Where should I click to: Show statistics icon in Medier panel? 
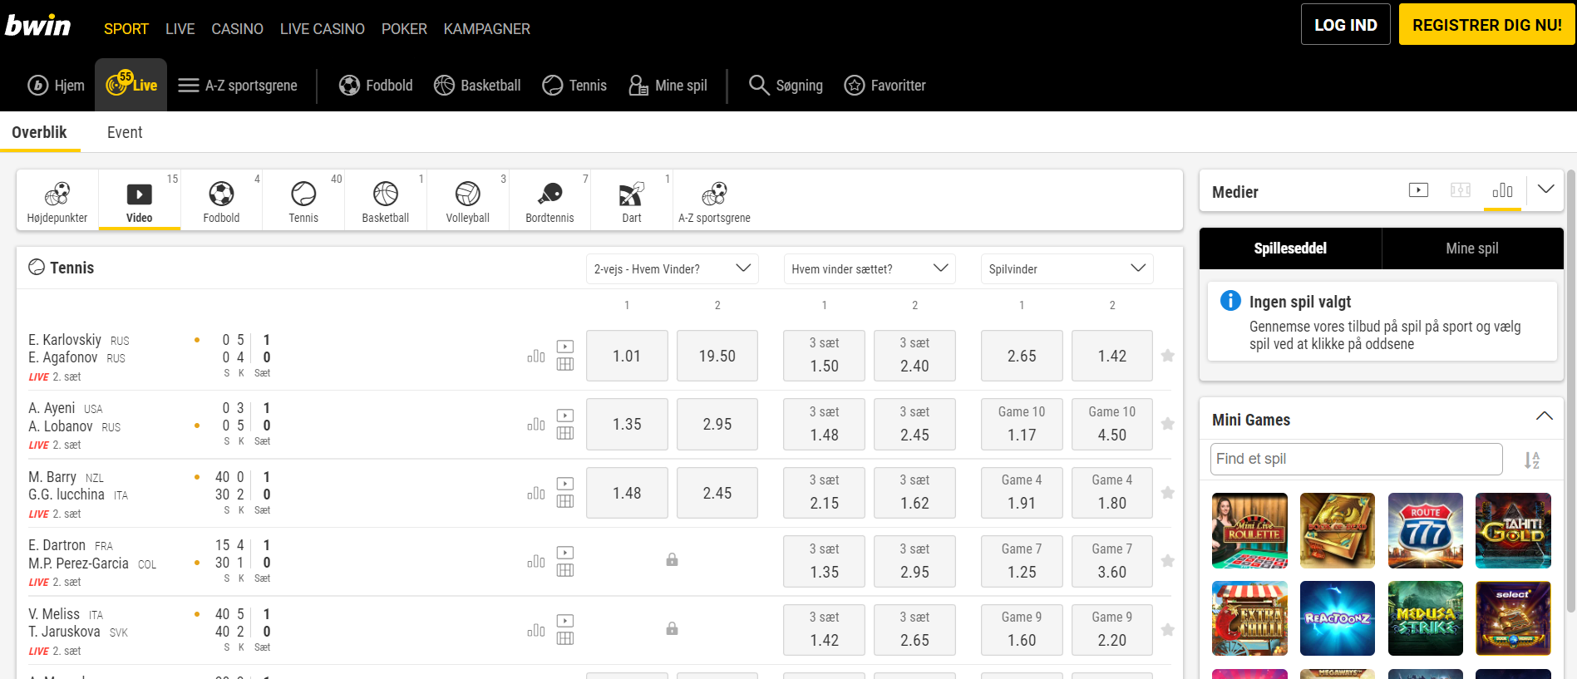(x=1502, y=190)
